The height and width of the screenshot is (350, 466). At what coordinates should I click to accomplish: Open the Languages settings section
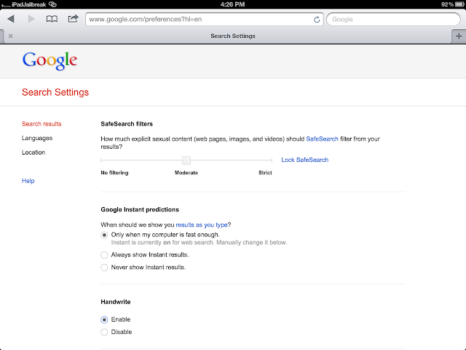(x=37, y=138)
